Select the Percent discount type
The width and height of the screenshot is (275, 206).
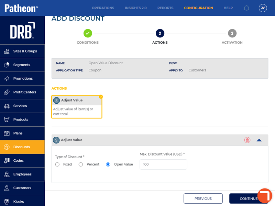tap(81, 164)
